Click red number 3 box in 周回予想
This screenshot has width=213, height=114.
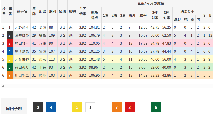(130, 107)
